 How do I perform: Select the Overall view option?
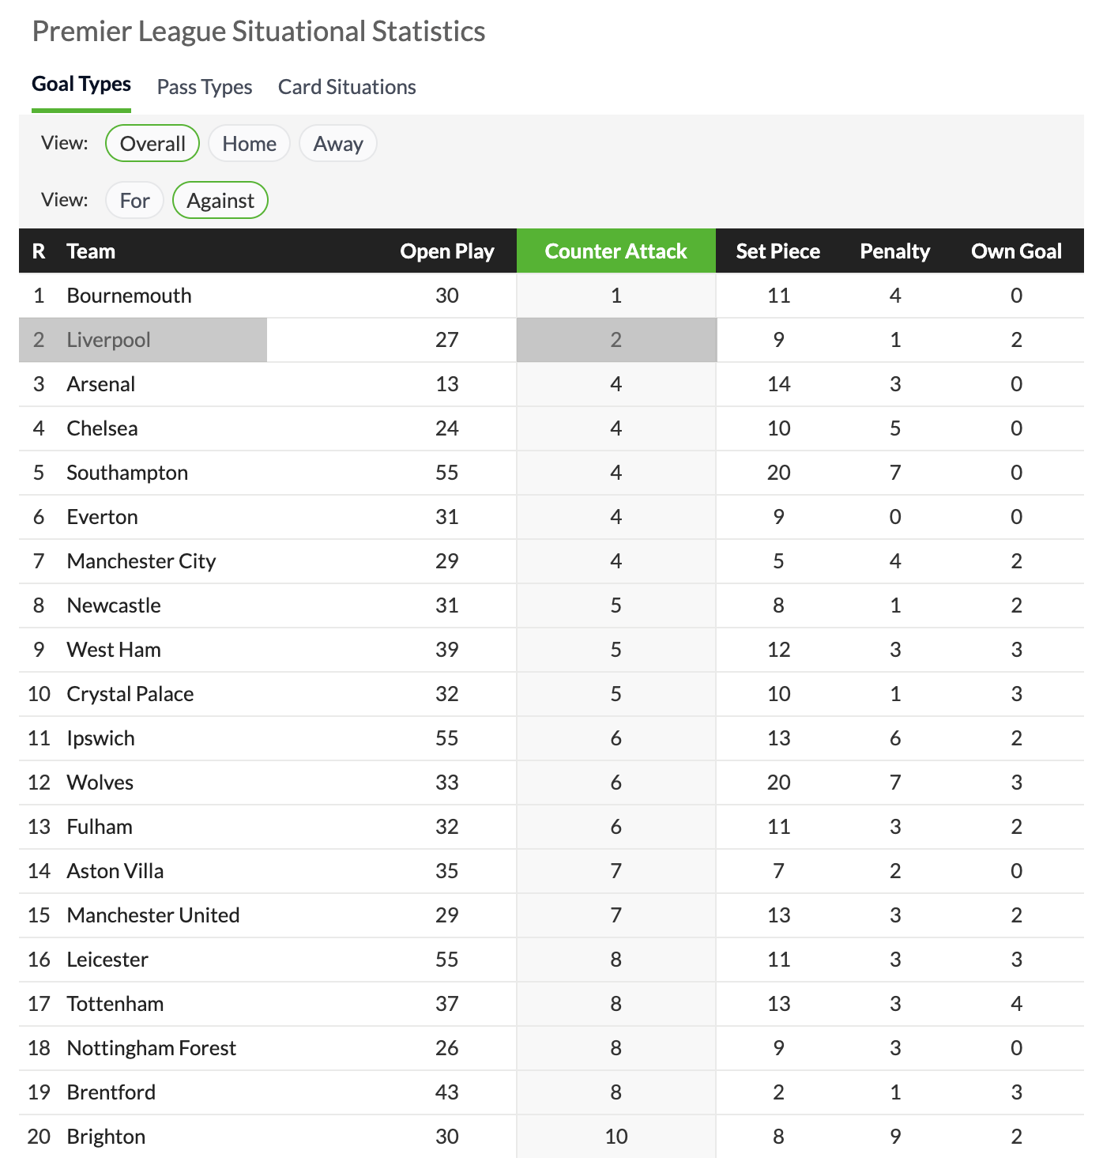click(152, 144)
